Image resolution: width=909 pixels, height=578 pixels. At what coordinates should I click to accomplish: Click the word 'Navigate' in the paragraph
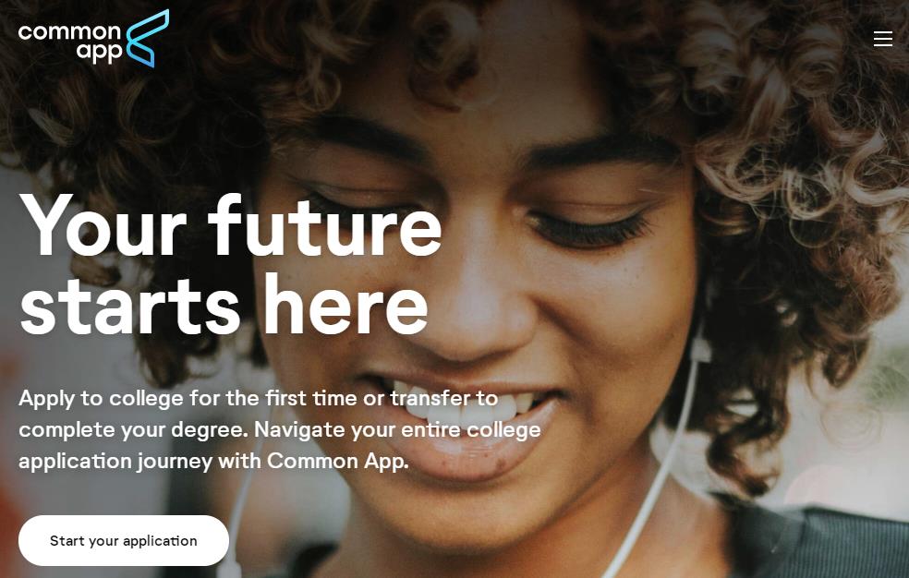(299, 430)
